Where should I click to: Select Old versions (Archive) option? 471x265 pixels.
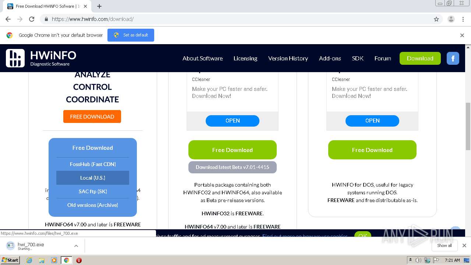(93, 205)
